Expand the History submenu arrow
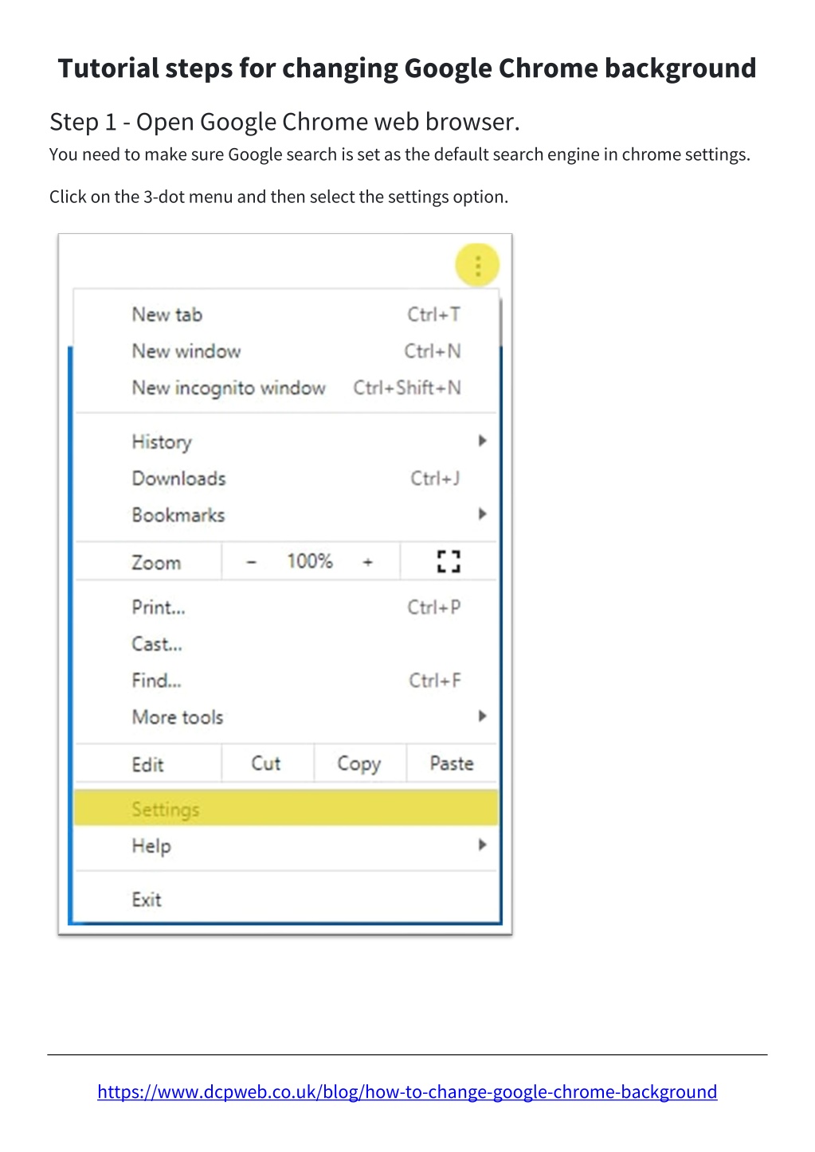The image size is (815, 1152). pos(482,441)
